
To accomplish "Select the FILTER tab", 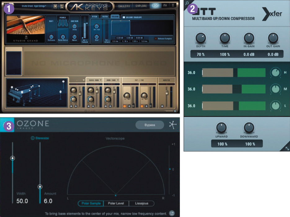I will pyautogui.click(x=105, y=17).
